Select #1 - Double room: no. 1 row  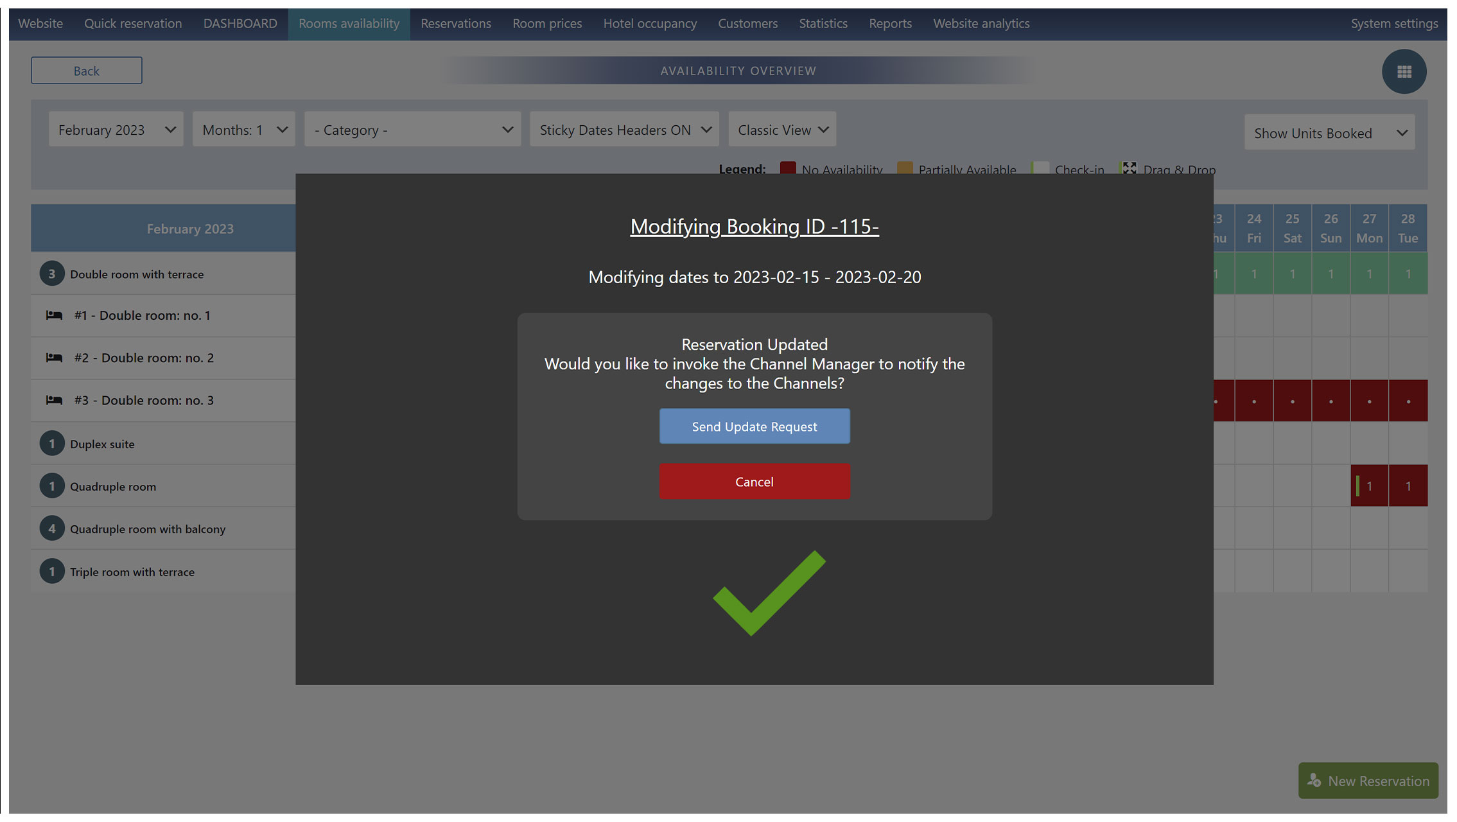click(163, 315)
